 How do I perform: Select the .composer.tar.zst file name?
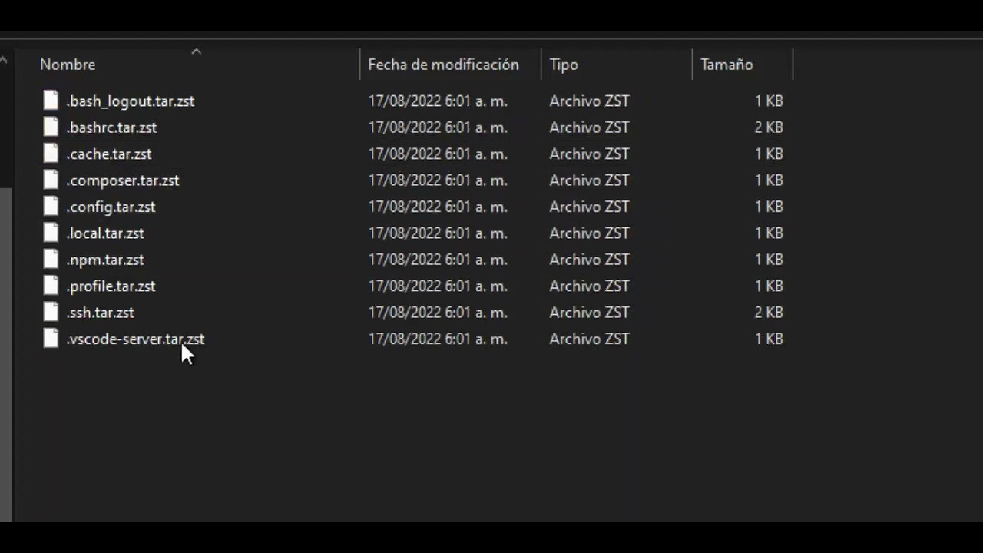click(x=122, y=180)
